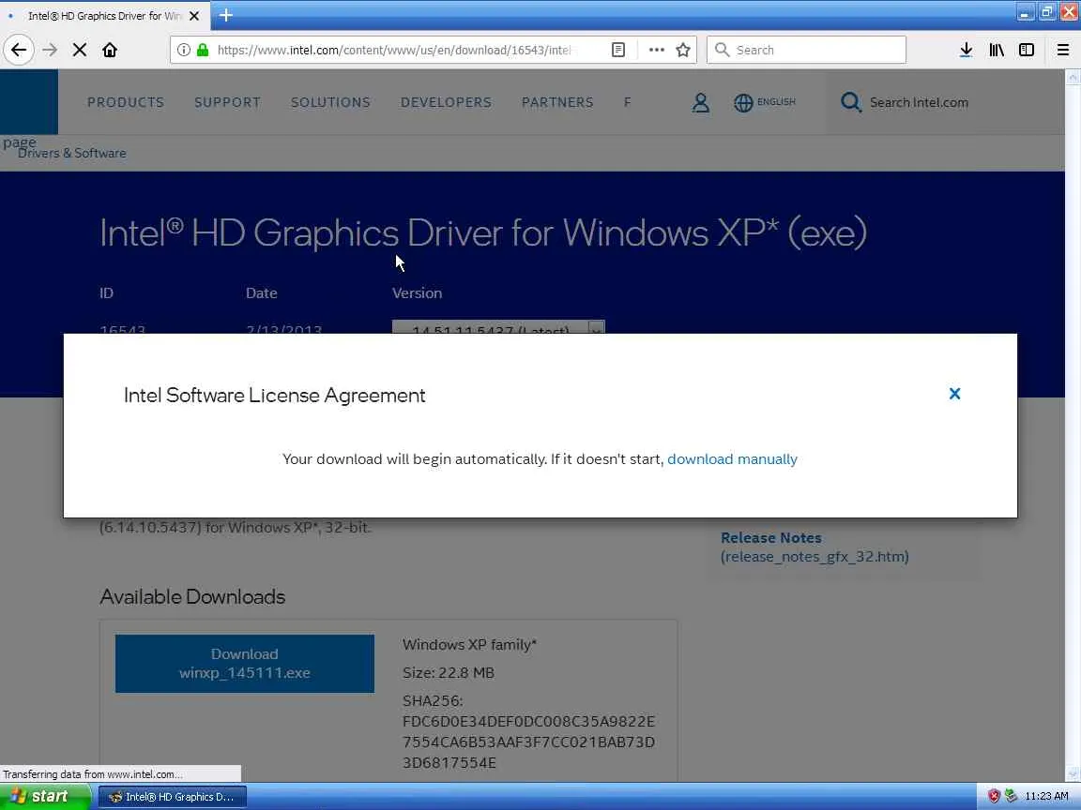
Task: Open the DEVELOPERS menu
Action: click(446, 102)
